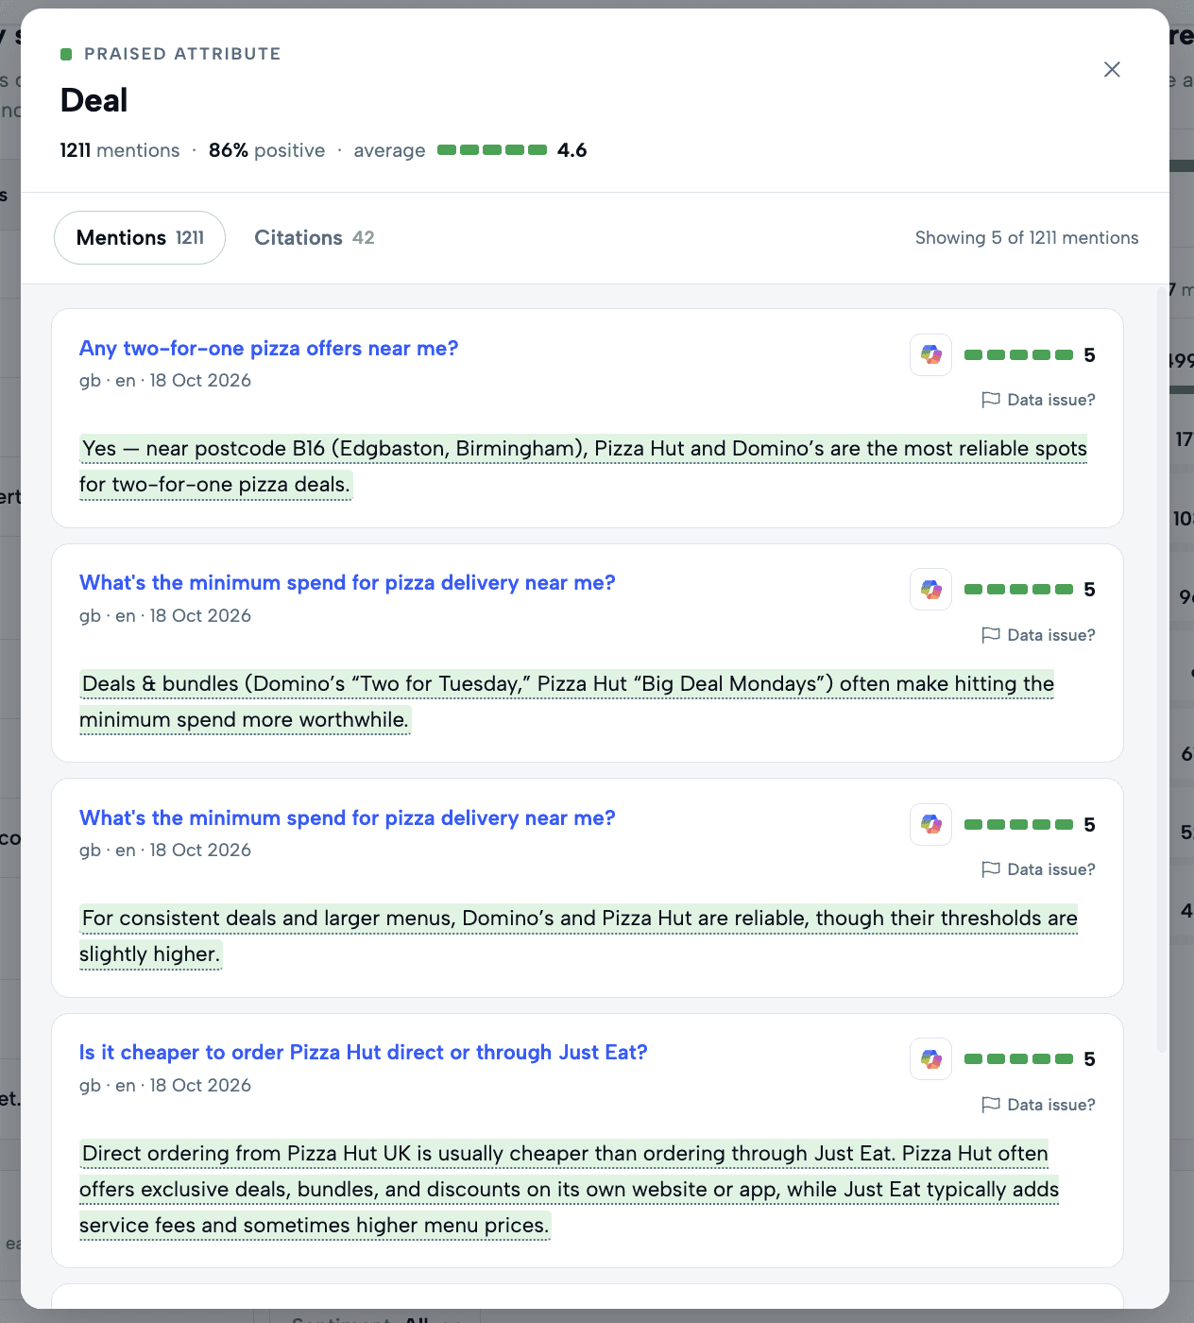
Task: Click the date line under the Just Eat comparison question
Action: (x=165, y=1085)
